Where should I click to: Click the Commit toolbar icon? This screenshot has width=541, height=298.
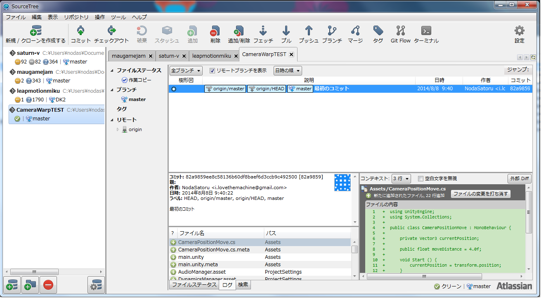tap(80, 34)
